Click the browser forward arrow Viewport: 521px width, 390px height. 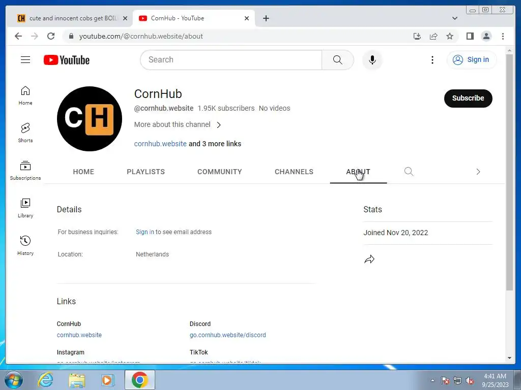35,36
